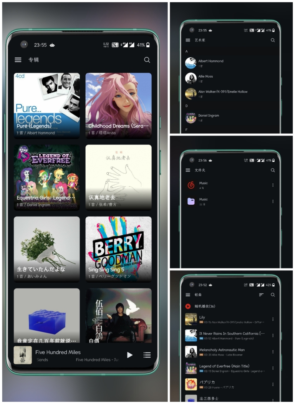Open hamburger menu on 专辑 albums screen
This screenshot has width=295, height=404.
pyautogui.click(x=18, y=60)
